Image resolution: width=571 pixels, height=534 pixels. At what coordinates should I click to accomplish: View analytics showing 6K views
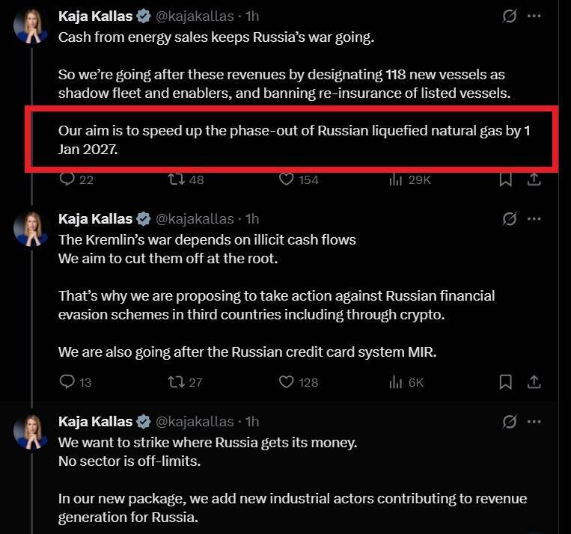pyautogui.click(x=395, y=382)
